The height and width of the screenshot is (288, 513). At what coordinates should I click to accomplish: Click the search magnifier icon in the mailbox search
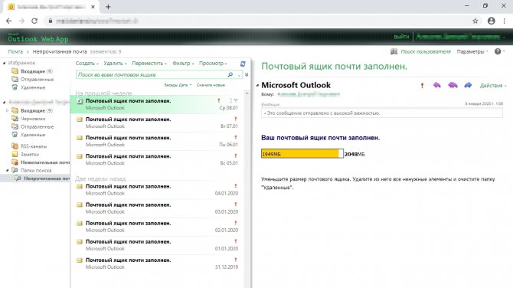point(230,75)
